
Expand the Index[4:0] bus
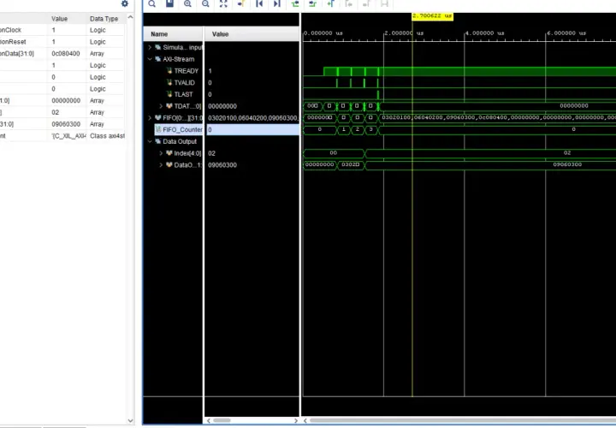click(x=161, y=153)
